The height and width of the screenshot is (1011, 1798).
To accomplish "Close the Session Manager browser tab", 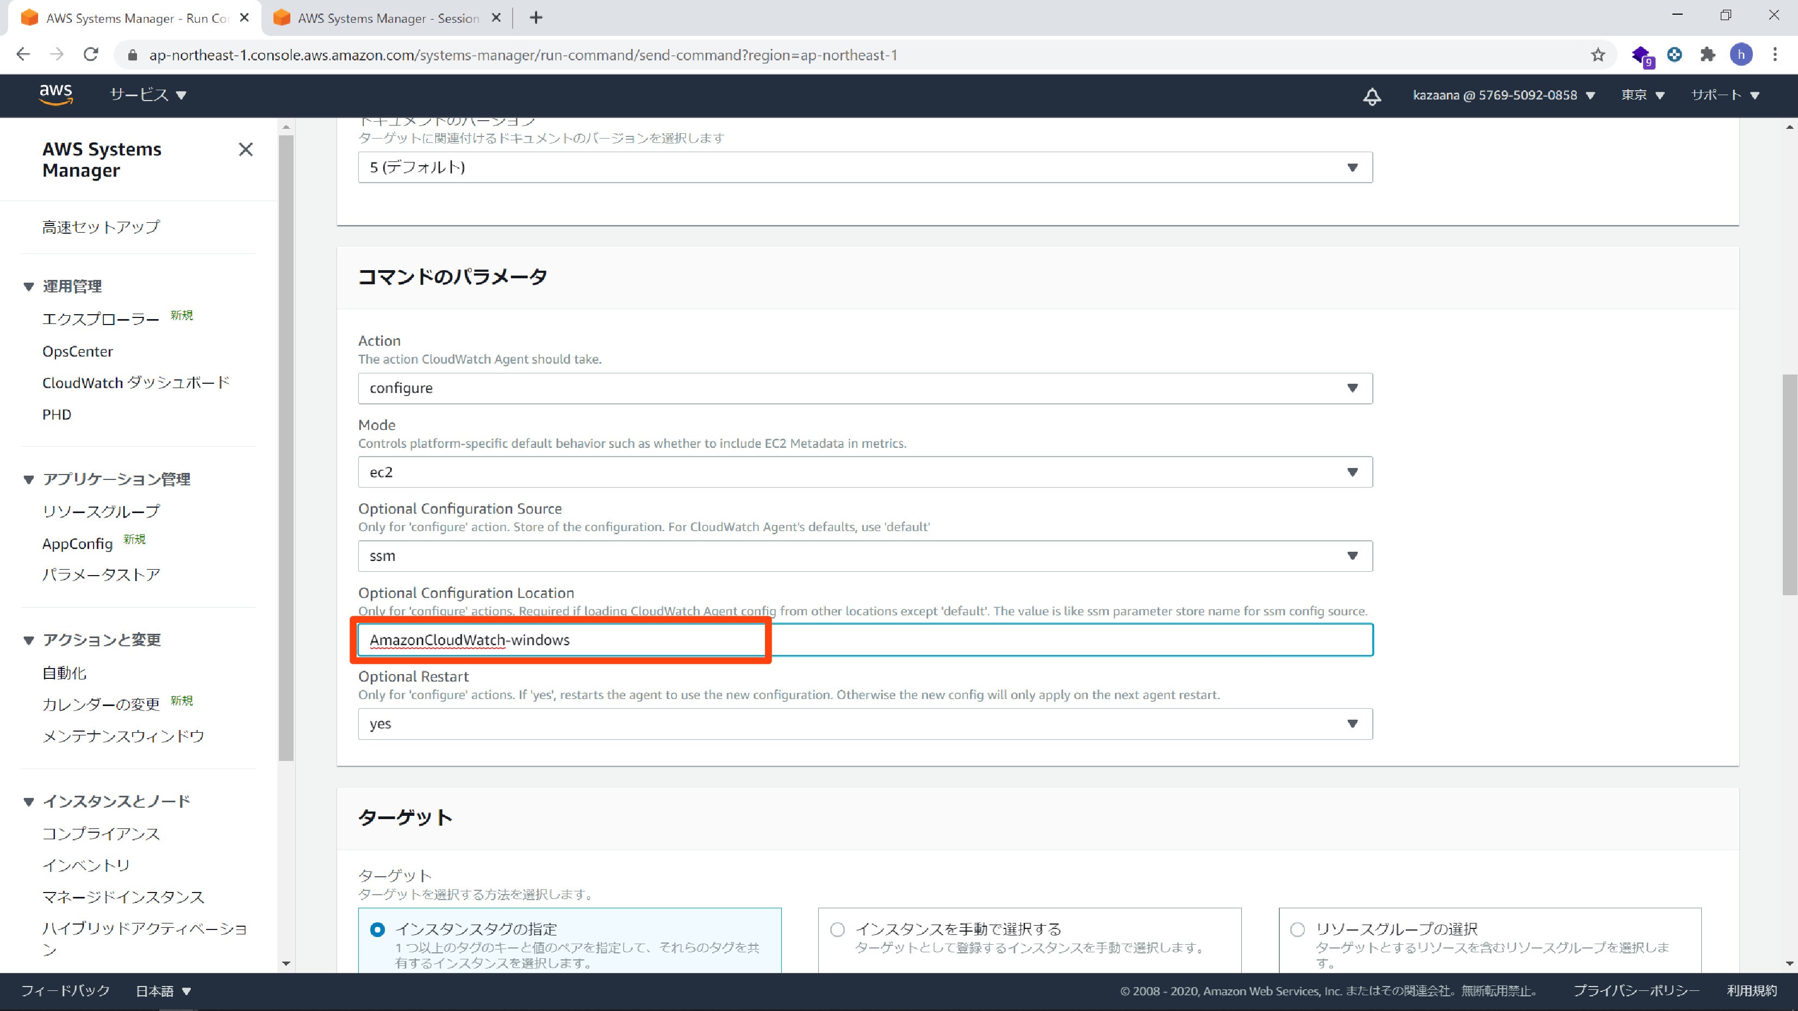I will (496, 18).
